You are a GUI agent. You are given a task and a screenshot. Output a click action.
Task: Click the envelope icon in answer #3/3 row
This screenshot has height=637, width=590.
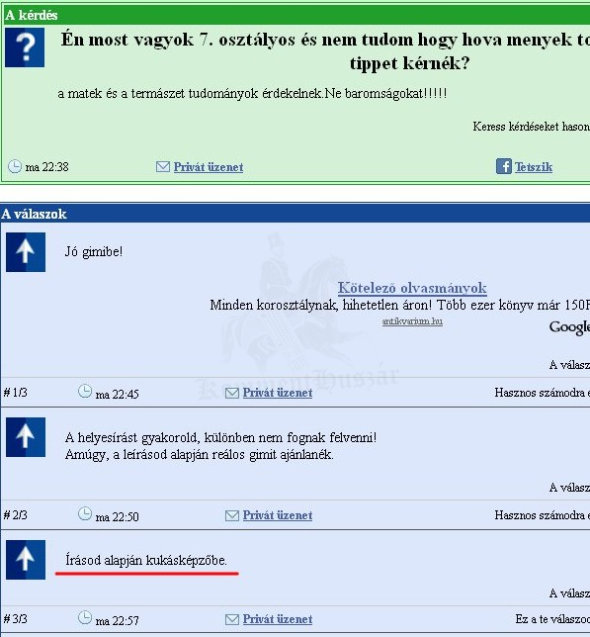(x=231, y=619)
